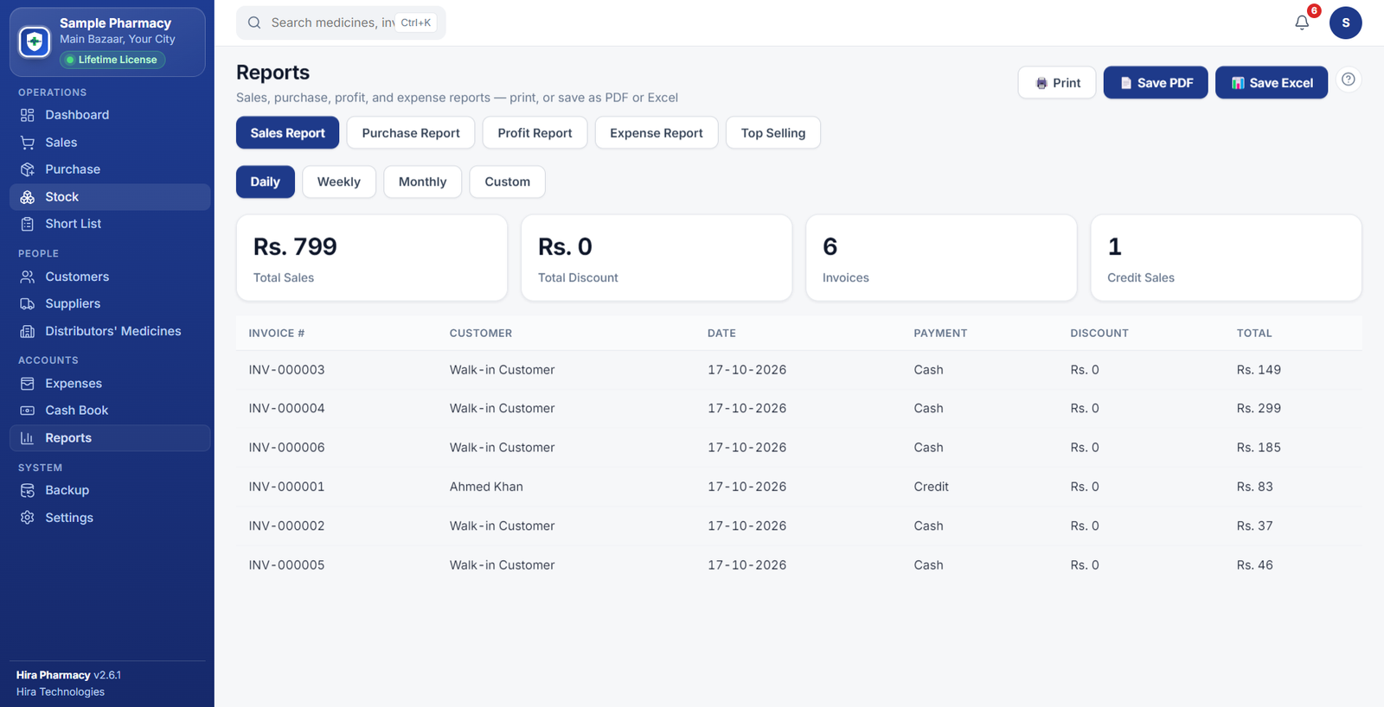Viewport: 1384px width, 707px height.
Task: Open Expenses page
Action: (x=110, y=384)
